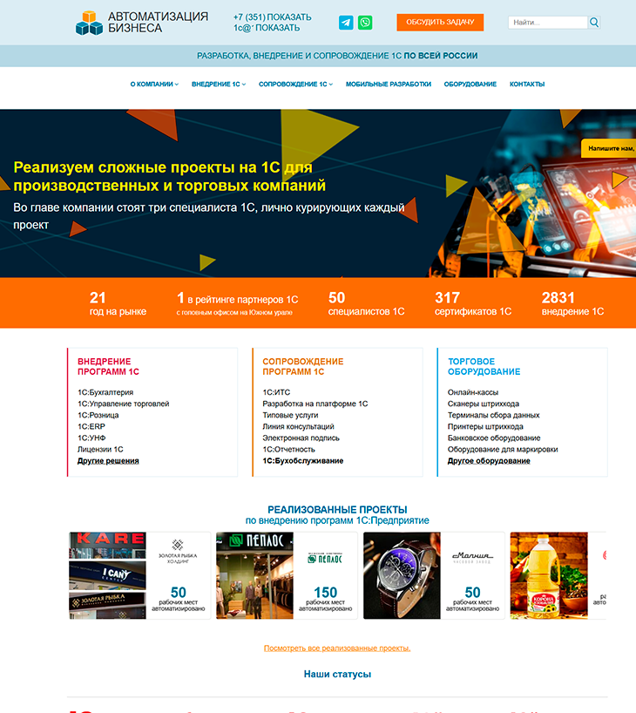The image size is (636, 713).
Task: Open Банковское оборудование link
Action: [x=494, y=438]
